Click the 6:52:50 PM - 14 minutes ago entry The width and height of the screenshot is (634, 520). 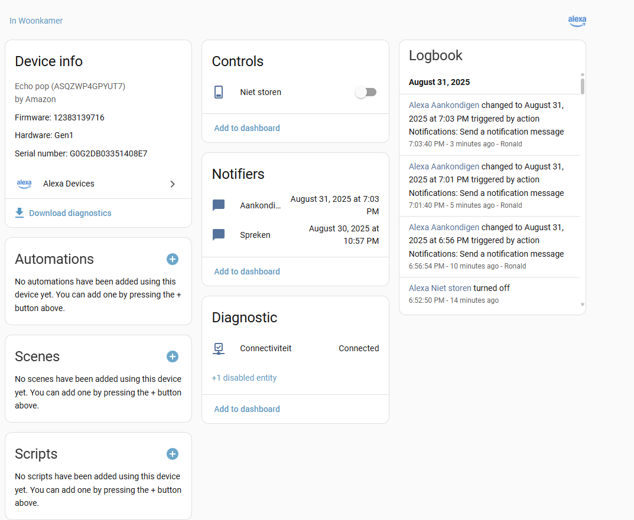tap(454, 300)
